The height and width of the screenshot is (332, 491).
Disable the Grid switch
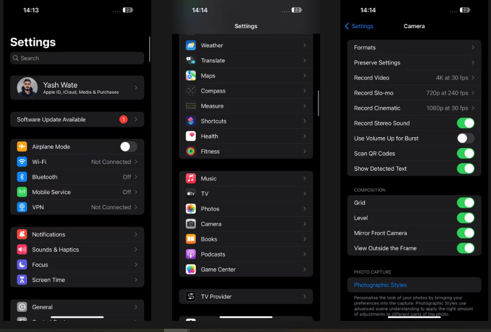click(465, 203)
